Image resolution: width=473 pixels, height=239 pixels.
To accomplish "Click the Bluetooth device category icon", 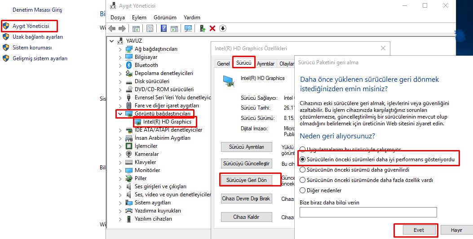I will (x=129, y=65).
